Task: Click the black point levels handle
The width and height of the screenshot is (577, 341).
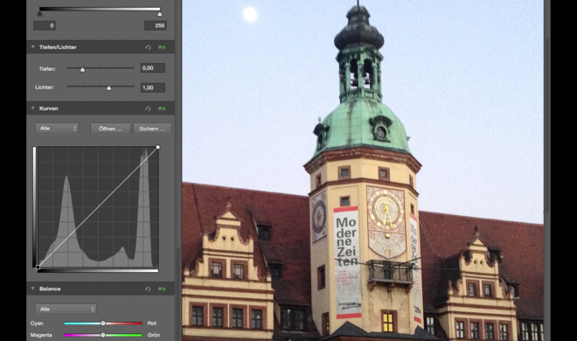Action: (x=39, y=14)
